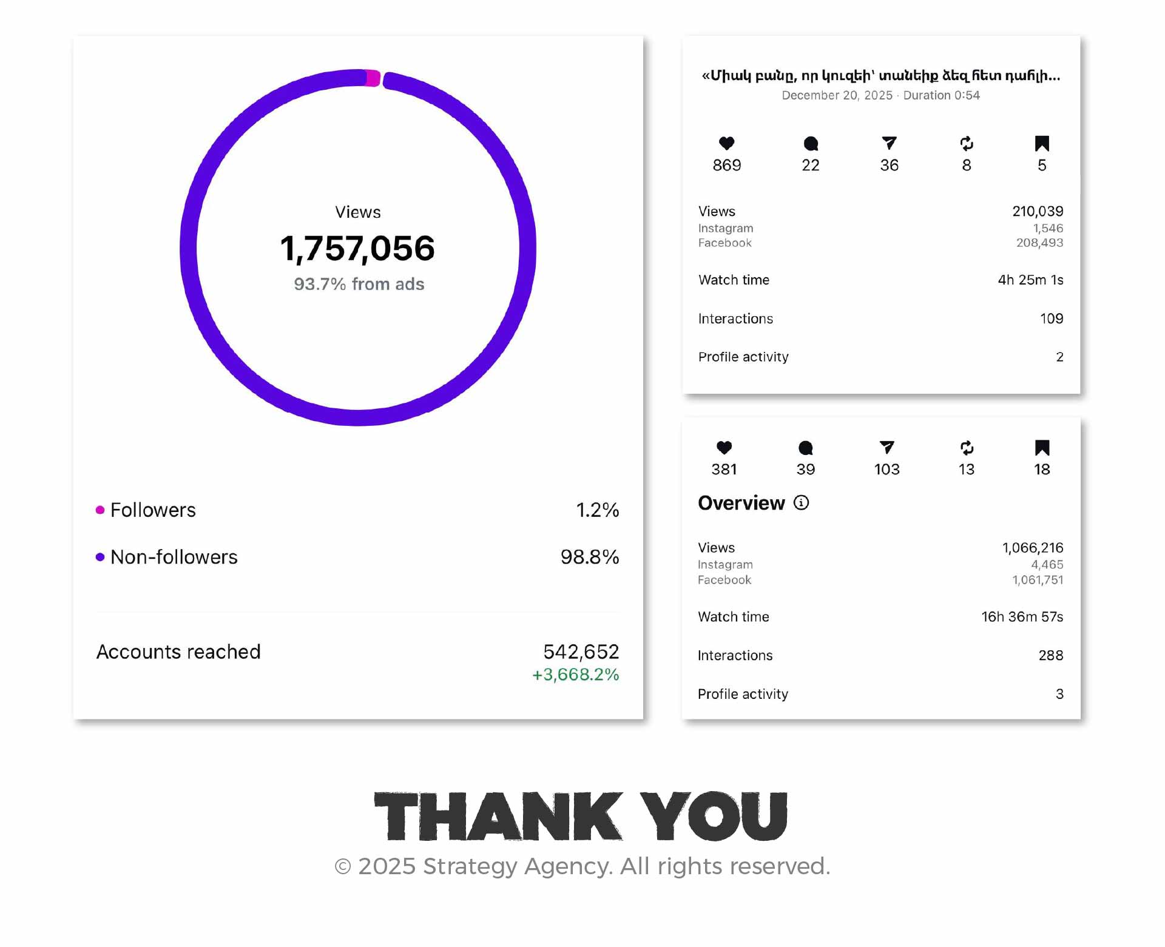
Task: Click the 1,757,056 total views number
Action: click(x=357, y=249)
